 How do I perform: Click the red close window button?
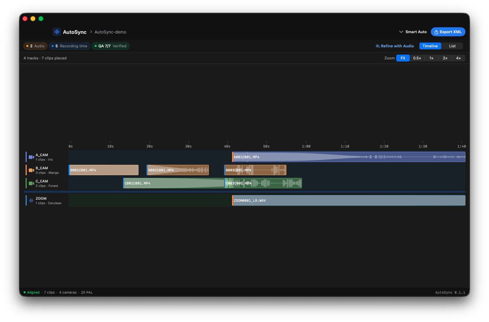click(x=25, y=19)
